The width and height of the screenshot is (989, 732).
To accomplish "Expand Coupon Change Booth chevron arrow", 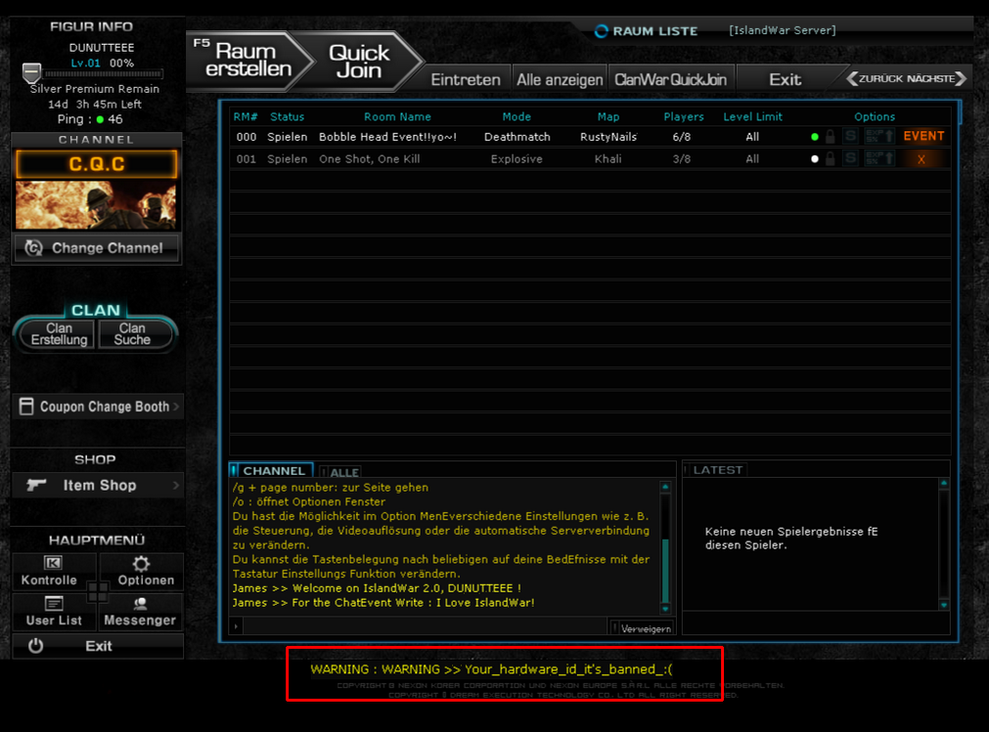I will 176,407.
